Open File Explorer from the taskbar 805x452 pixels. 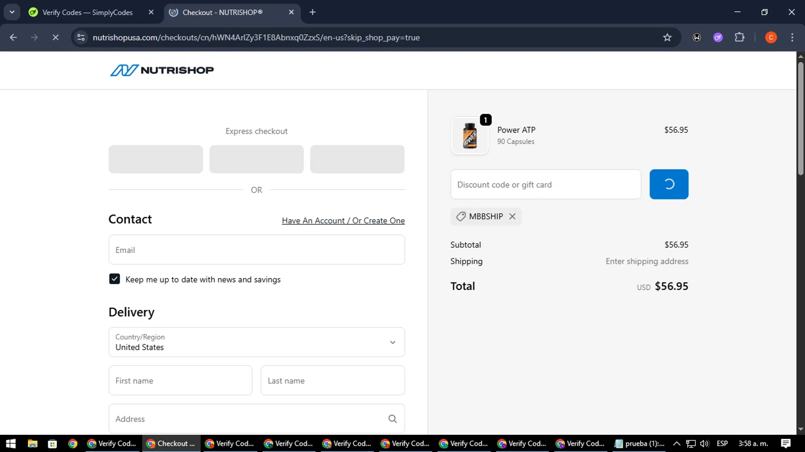tap(32, 443)
